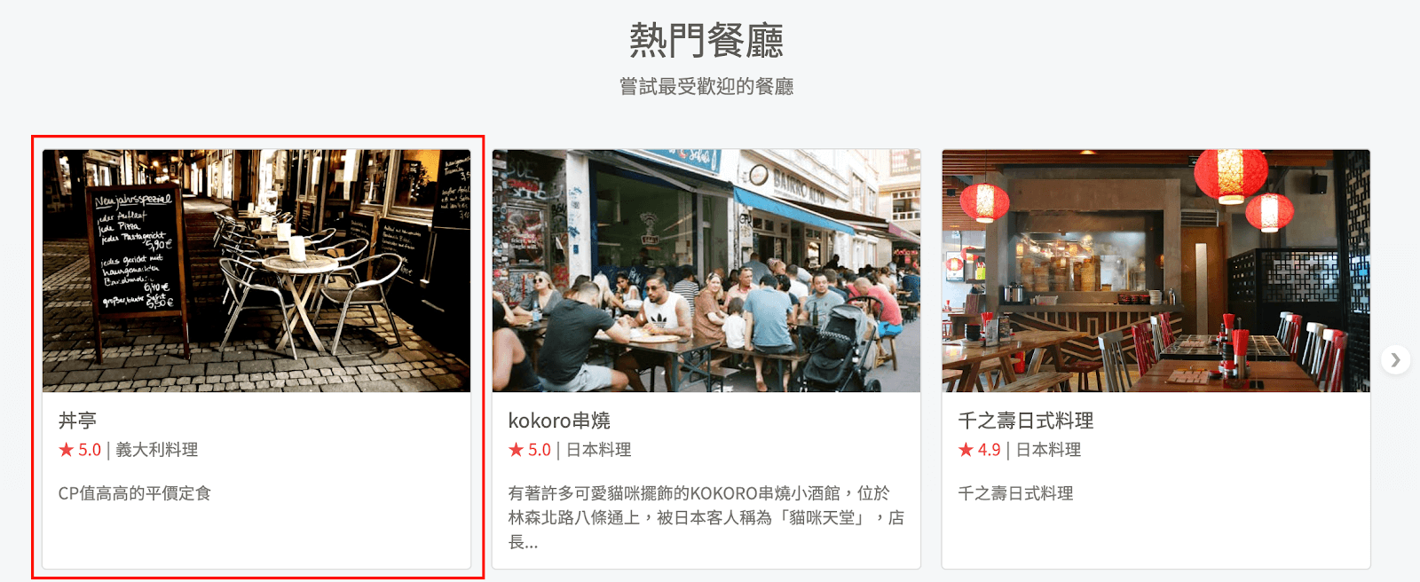The height and width of the screenshot is (582, 1420).
Task: Open the 千之壽日式料理 restaurant photo
Action: coord(1156,271)
